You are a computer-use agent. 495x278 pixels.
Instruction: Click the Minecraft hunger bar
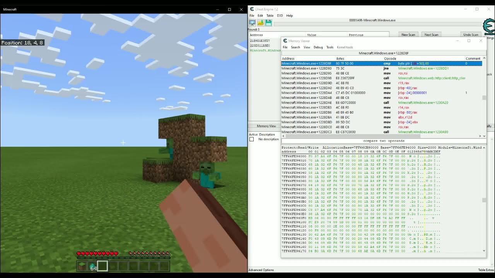point(149,254)
